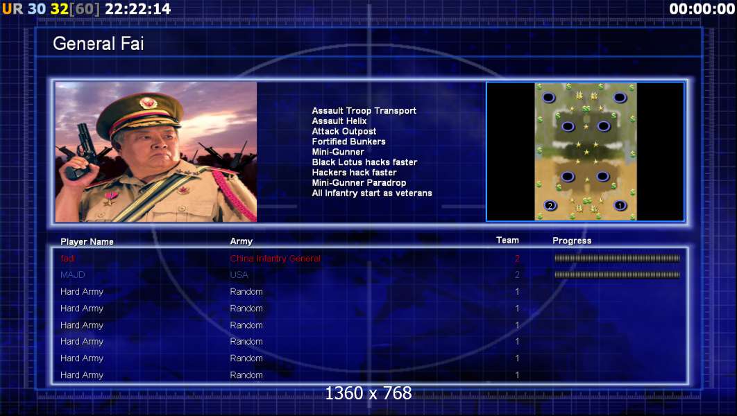Click the 'Army' column header
This screenshot has width=737, height=416.
click(241, 241)
